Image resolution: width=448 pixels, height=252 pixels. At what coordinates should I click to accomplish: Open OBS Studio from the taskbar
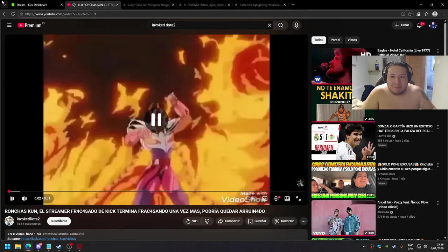pyautogui.click(x=69, y=246)
